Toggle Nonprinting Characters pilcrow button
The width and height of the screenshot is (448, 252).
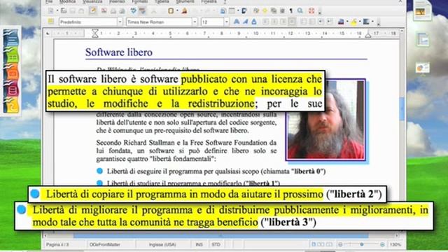point(291,11)
